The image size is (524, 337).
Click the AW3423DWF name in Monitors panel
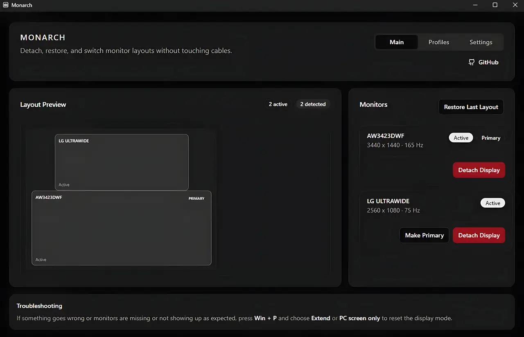pos(386,136)
